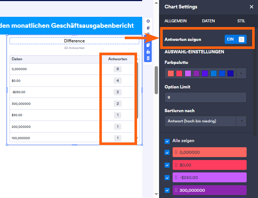Switch to the ALLGEMEIN tab
The image size is (258, 198).
[x=176, y=21]
